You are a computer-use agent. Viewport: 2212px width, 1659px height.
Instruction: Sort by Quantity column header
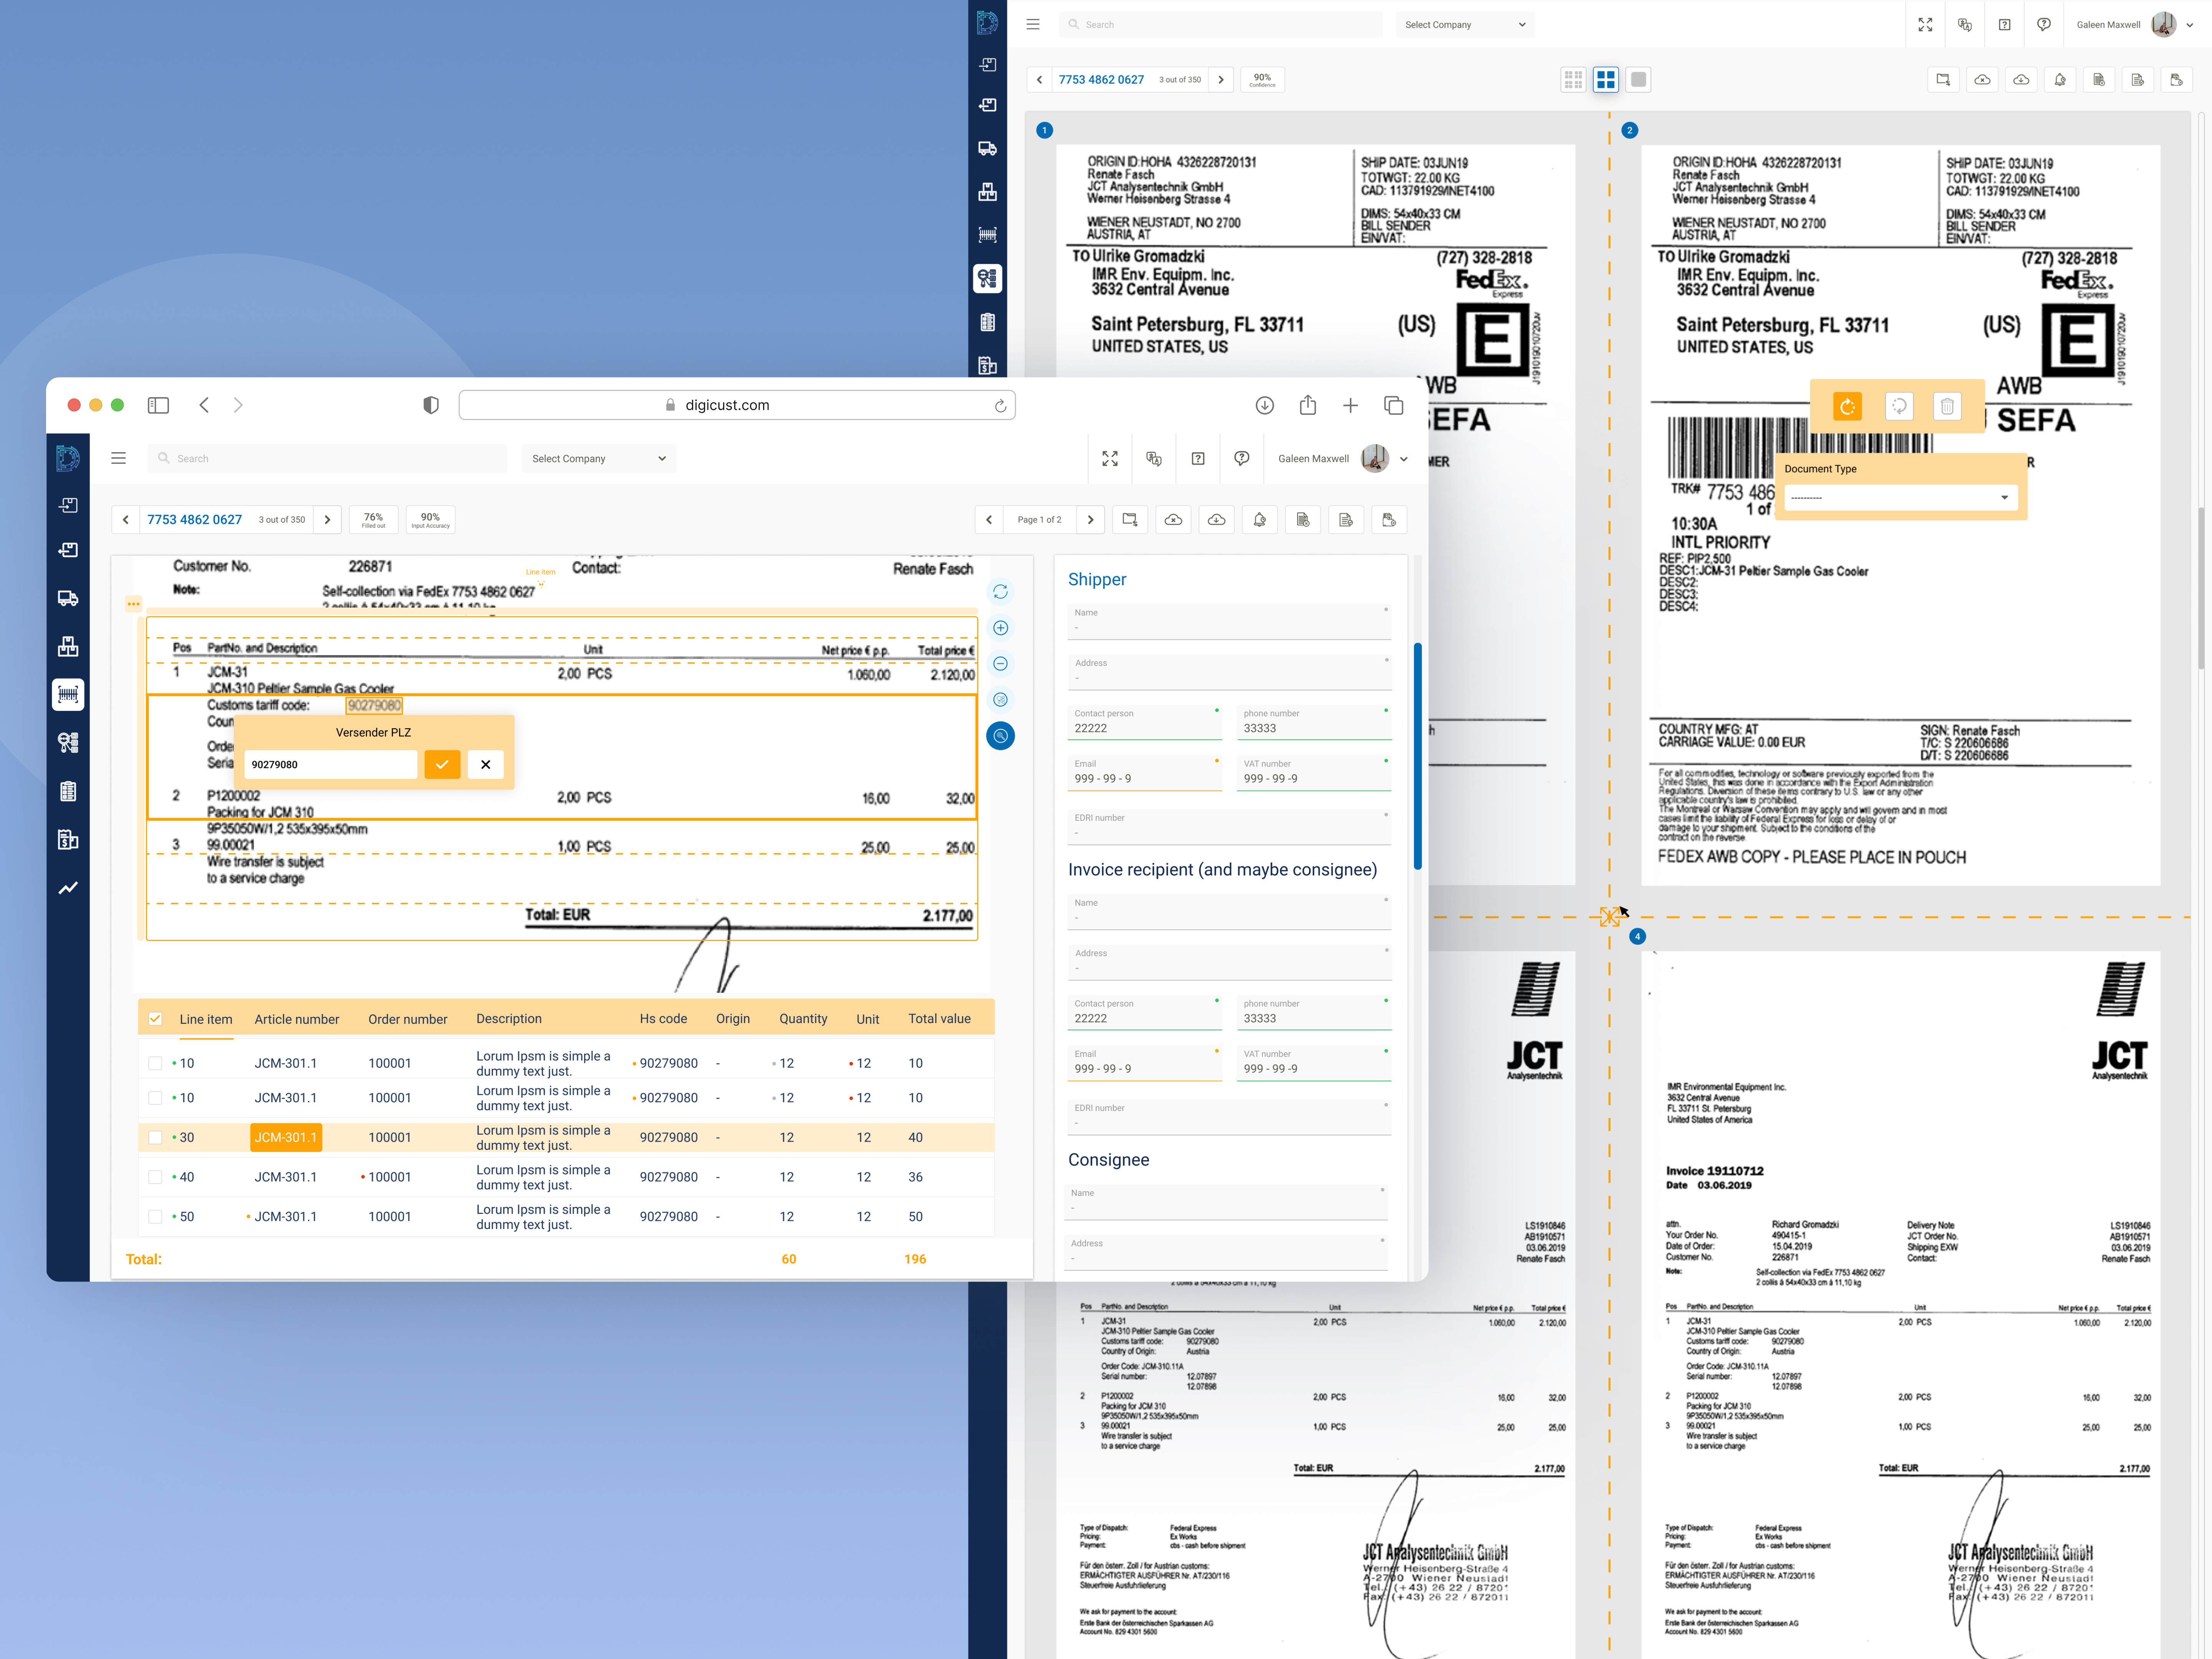coord(803,1019)
